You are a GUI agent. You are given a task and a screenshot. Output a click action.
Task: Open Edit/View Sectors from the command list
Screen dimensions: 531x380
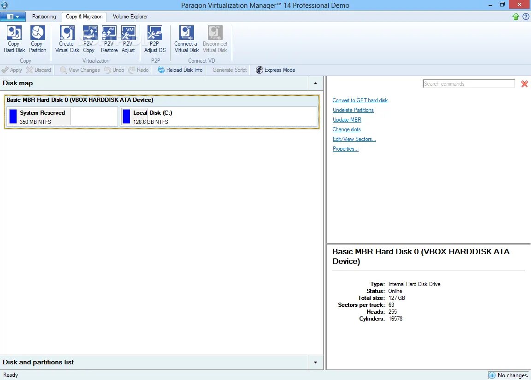354,139
